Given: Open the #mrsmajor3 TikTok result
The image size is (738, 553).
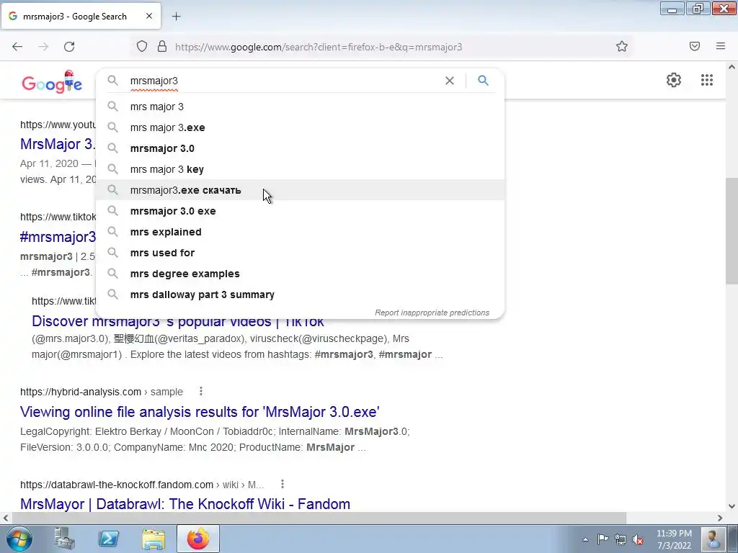Looking at the screenshot, I should (x=58, y=236).
